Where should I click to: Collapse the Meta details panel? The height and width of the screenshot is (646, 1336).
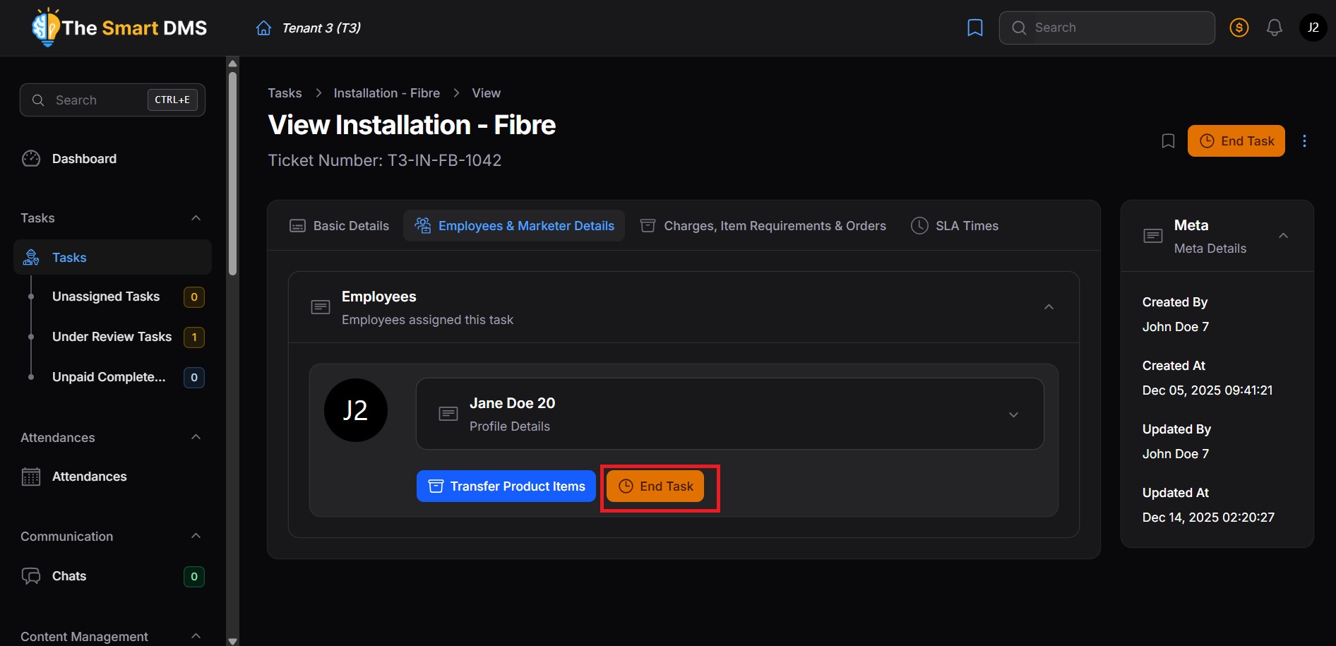(1283, 236)
